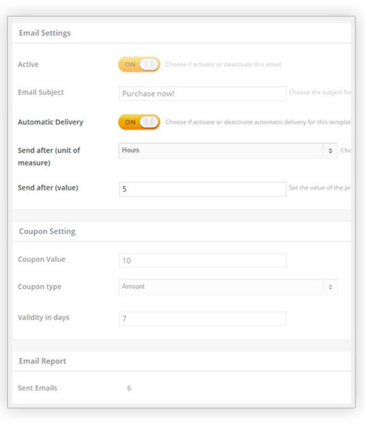The width and height of the screenshot is (365, 425).
Task: Edit the Validity in days field
Action: (203, 319)
